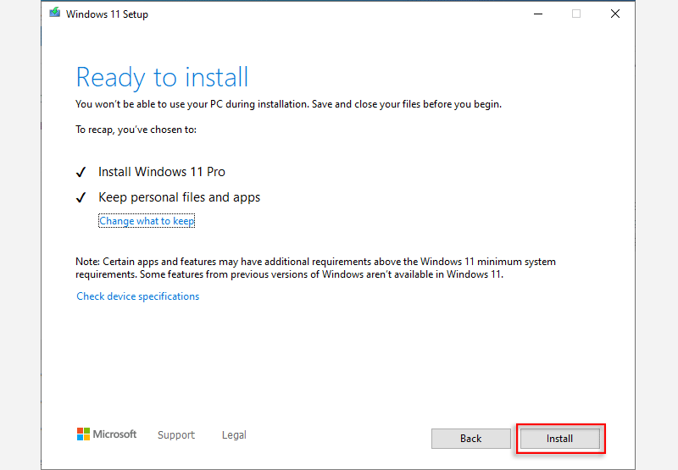Go back with the Back button

click(471, 439)
